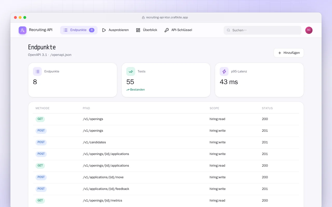Click the double-checkmark Tests icon

131,71
